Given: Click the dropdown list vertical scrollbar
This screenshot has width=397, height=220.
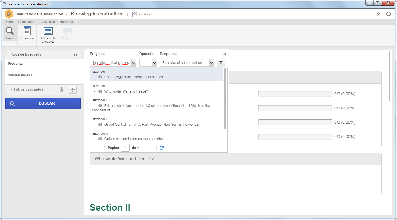Looking at the screenshot, I should click(x=225, y=99).
